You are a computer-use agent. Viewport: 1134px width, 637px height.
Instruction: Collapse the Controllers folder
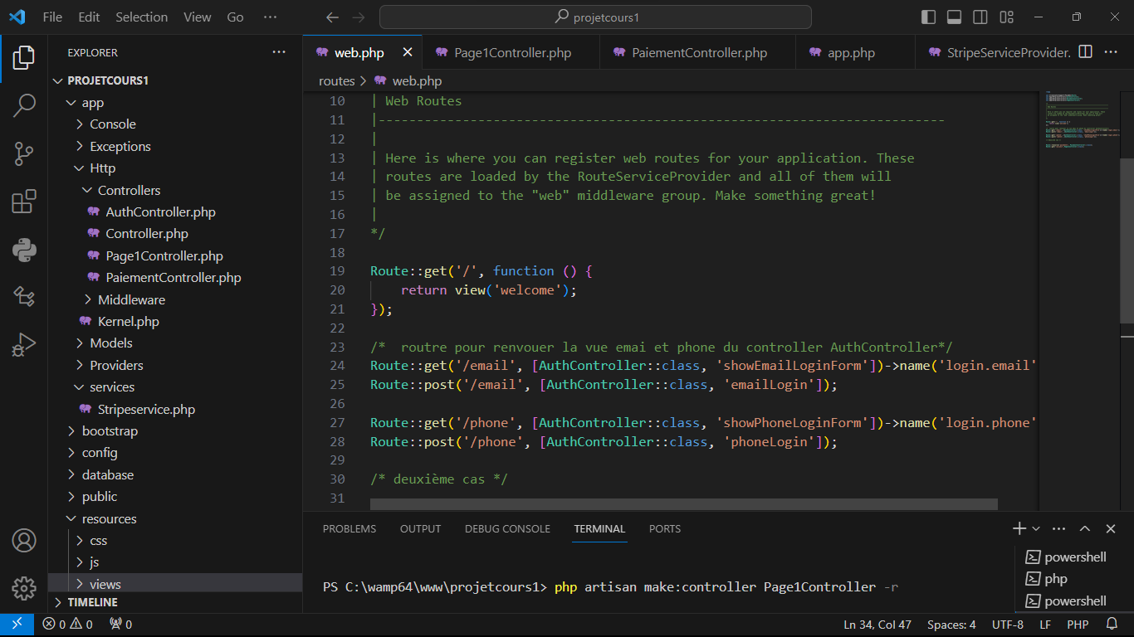pyautogui.click(x=175, y=190)
